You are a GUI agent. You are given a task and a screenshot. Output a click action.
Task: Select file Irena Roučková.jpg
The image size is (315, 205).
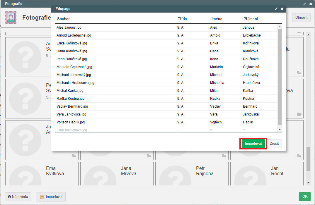(72, 59)
